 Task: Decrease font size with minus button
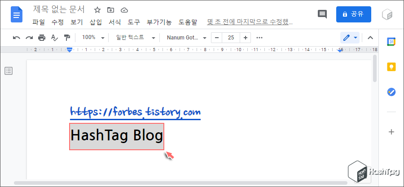pyautogui.click(x=217, y=38)
